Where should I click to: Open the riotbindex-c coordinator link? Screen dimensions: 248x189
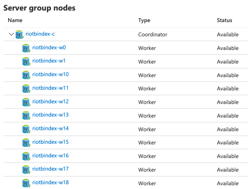click(40, 34)
